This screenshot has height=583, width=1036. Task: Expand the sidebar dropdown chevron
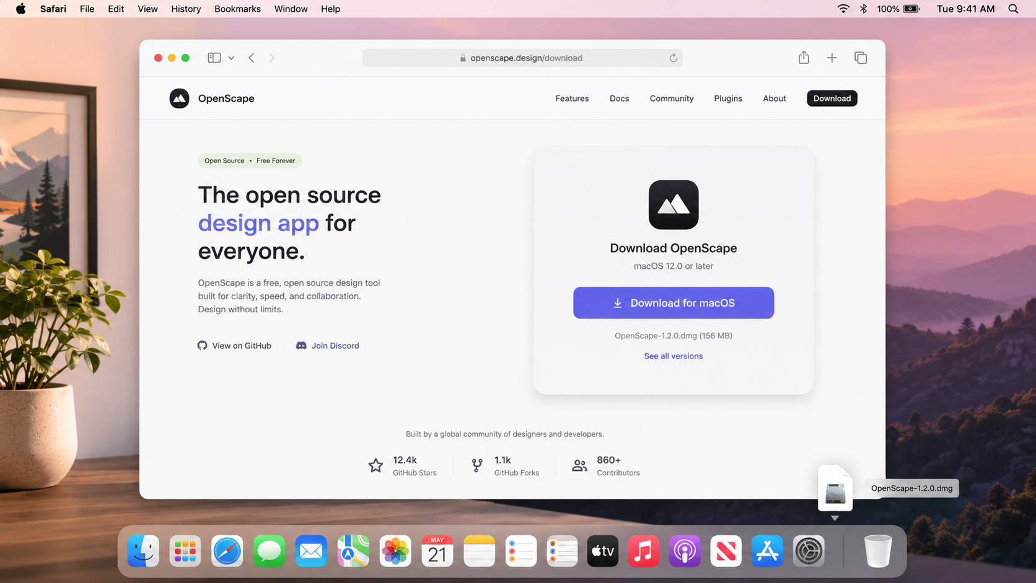click(231, 58)
